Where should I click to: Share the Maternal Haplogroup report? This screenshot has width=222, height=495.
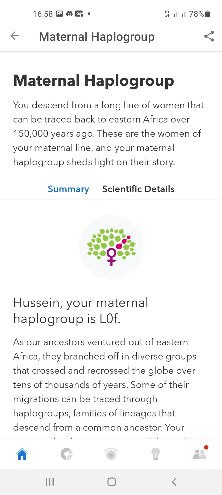pyautogui.click(x=209, y=36)
